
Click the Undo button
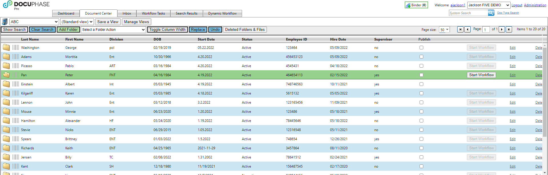pyautogui.click(x=215, y=30)
